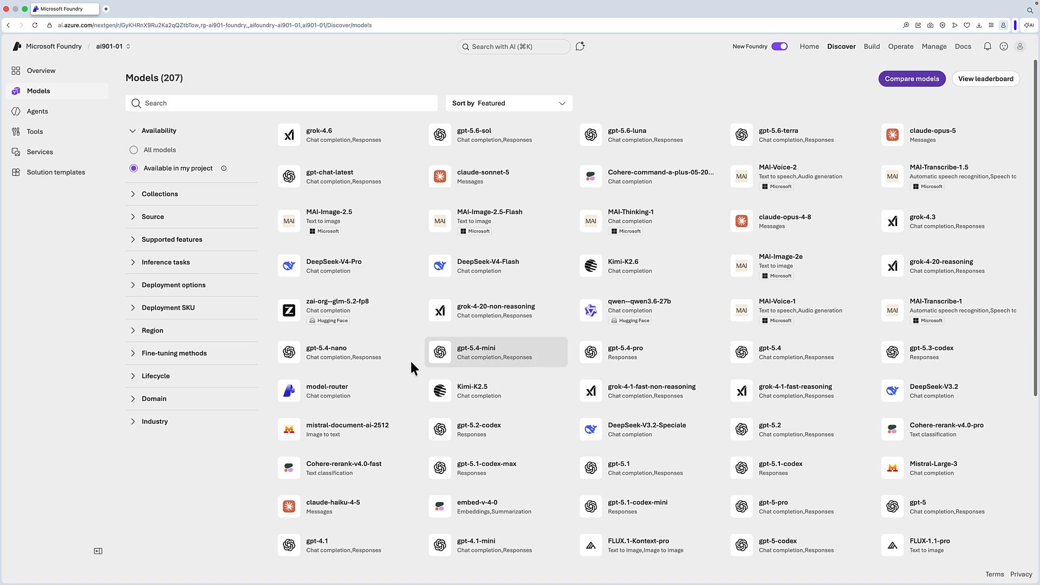1040x585 pixels.
Task: Open the user account profile icon
Action: tap(1020, 47)
